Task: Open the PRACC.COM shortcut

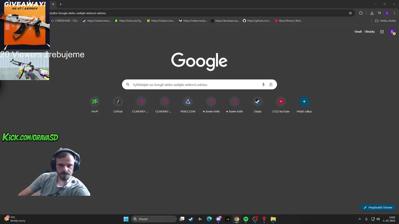Action: [188, 105]
